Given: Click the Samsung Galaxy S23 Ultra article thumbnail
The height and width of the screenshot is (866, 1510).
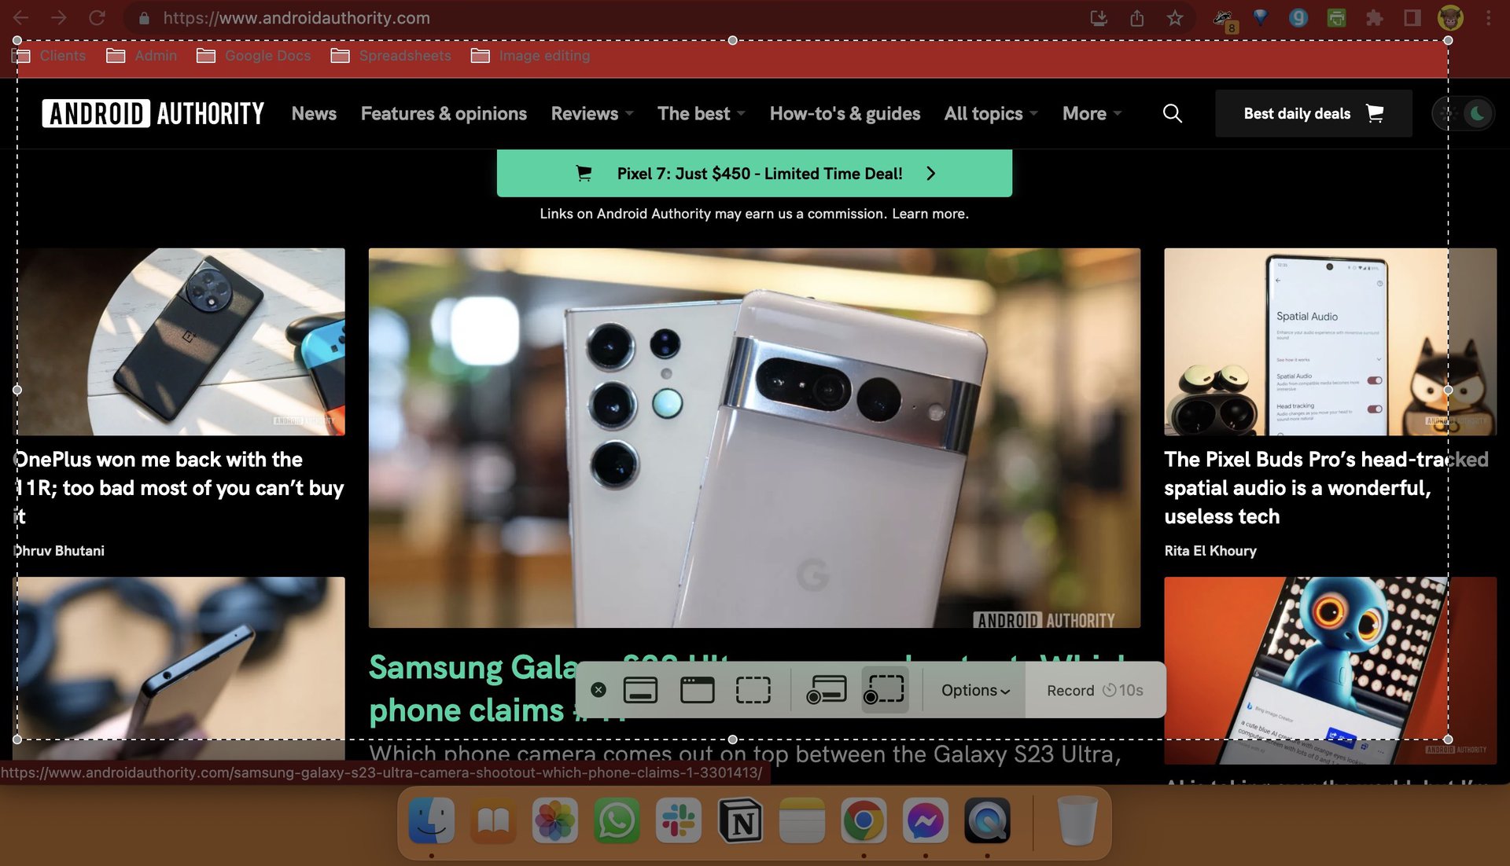Looking at the screenshot, I should (x=754, y=437).
